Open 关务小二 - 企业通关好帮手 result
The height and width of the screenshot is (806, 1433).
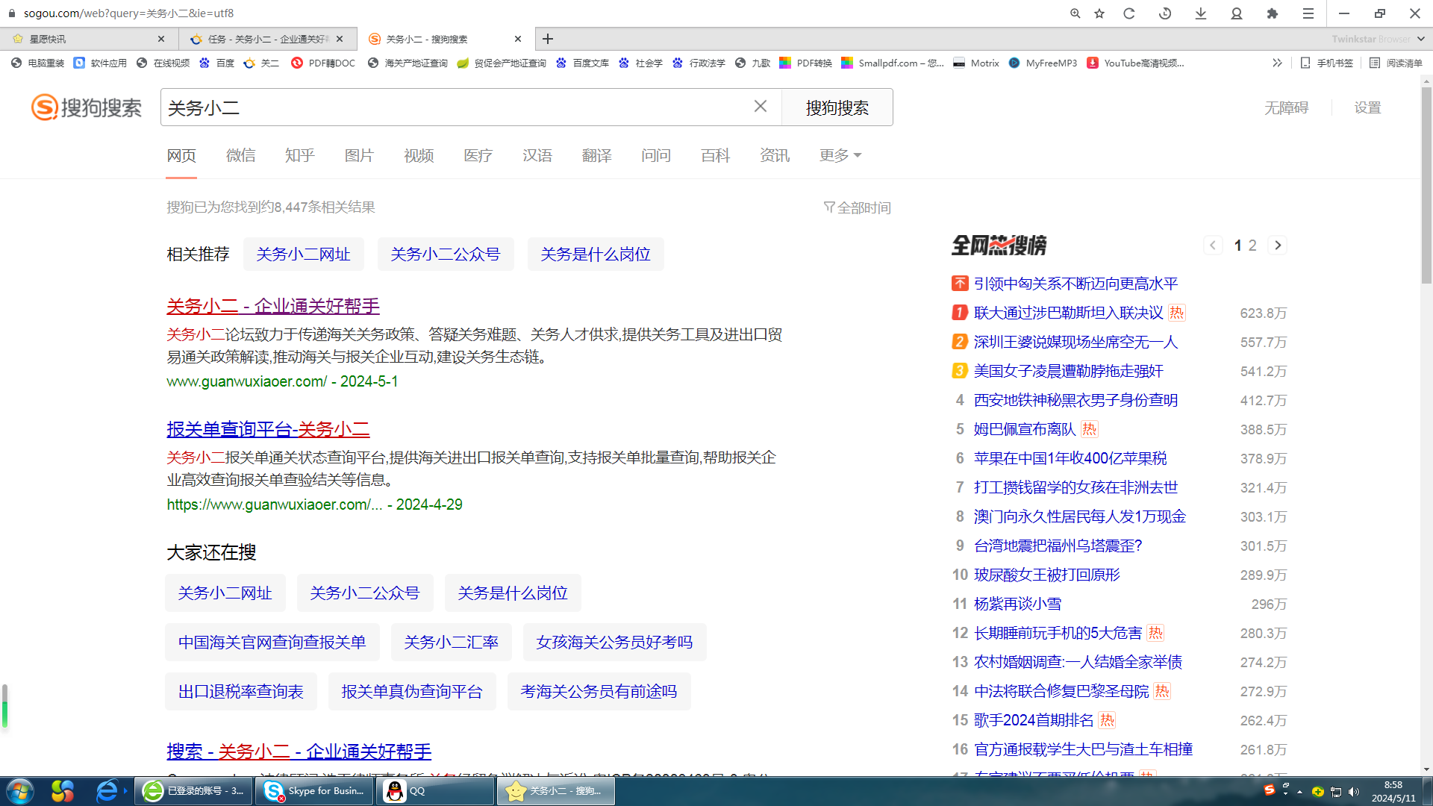[273, 306]
